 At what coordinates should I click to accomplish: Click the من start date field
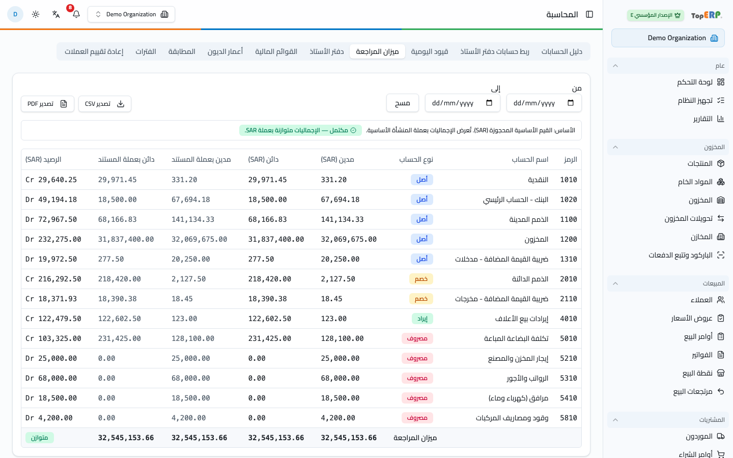[544, 103]
